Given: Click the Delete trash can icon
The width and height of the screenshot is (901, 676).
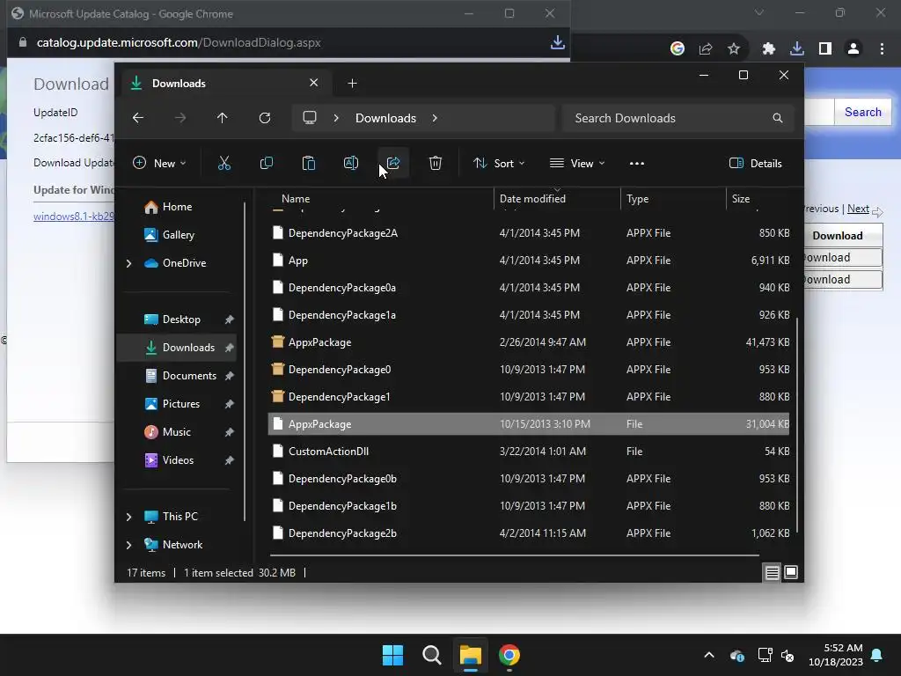Looking at the screenshot, I should (x=436, y=163).
